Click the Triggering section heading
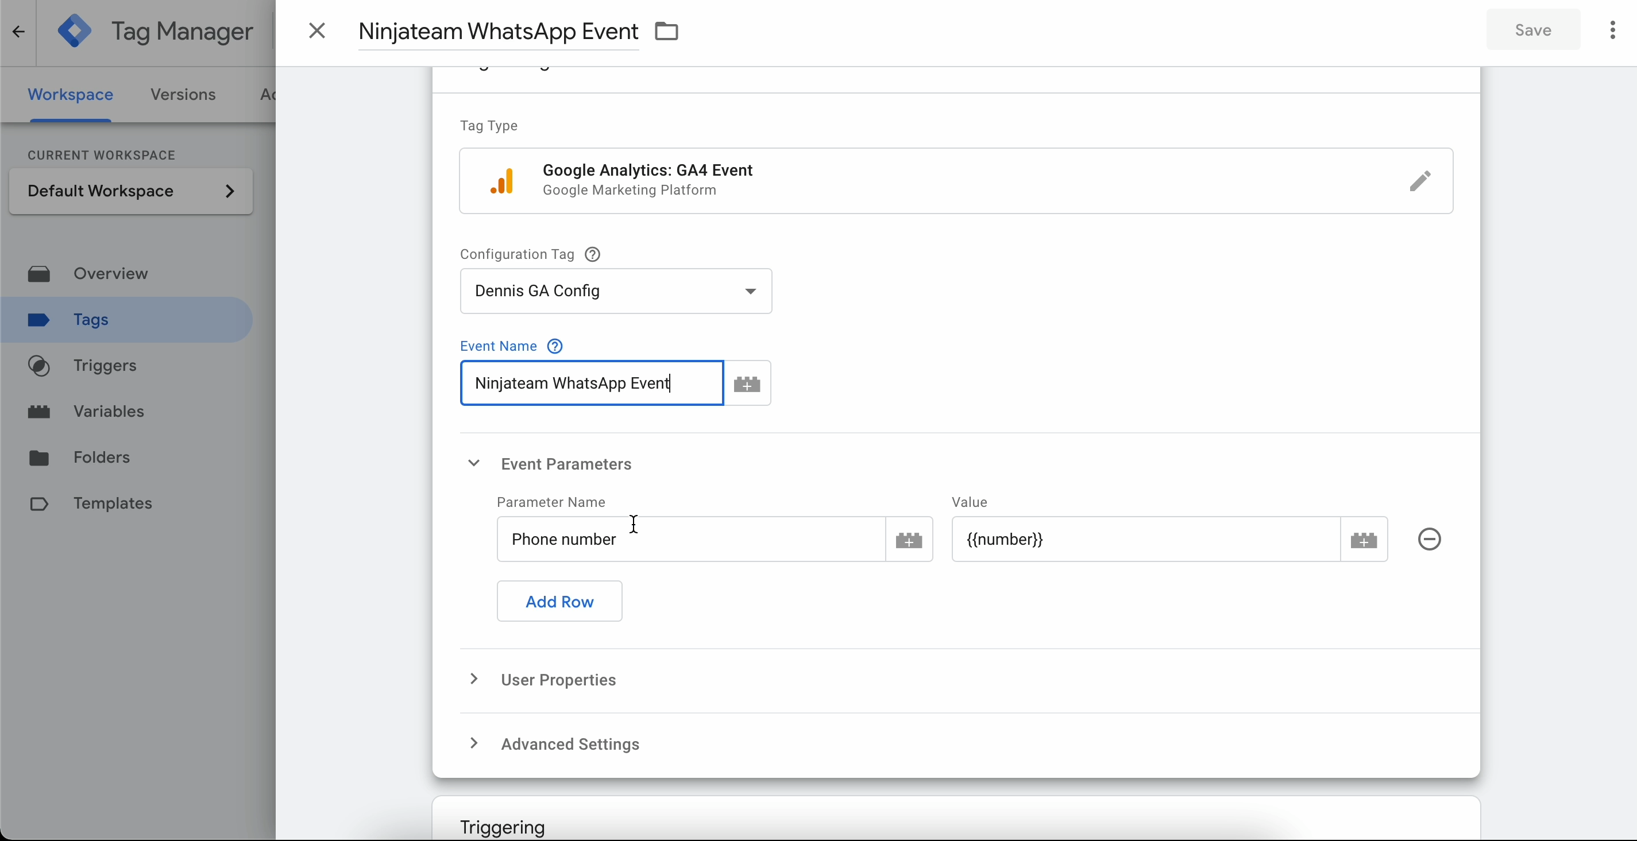The height and width of the screenshot is (841, 1637). 503,827
